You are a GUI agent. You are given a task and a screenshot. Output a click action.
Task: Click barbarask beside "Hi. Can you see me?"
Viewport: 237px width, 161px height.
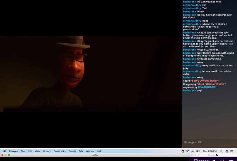pos(189,2)
